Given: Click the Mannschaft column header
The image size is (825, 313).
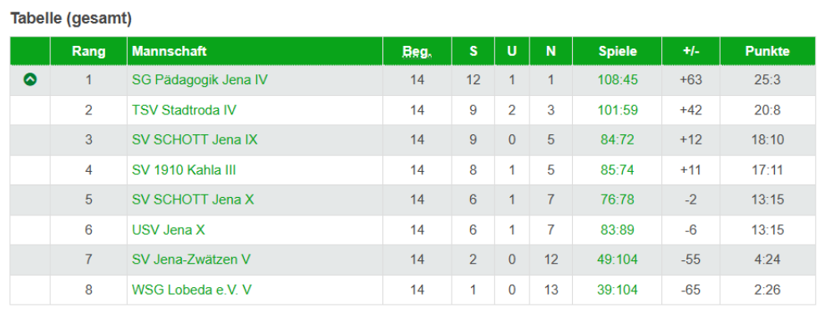Looking at the screenshot, I should (x=169, y=51).
